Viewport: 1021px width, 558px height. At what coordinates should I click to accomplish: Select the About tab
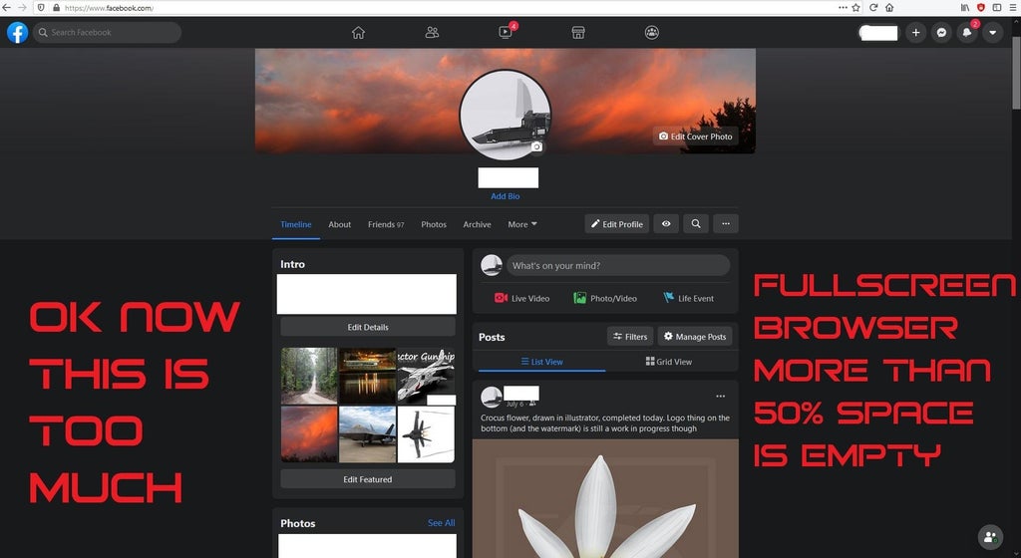[x=339, y=224]
